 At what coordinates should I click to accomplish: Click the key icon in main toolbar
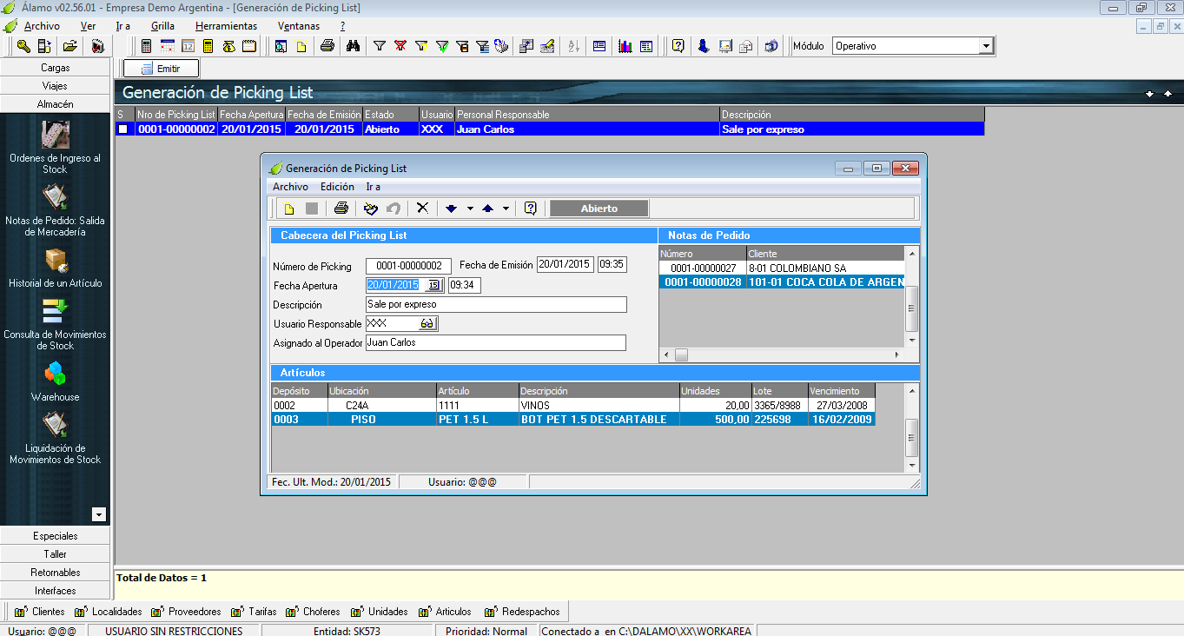tap(24, 46)
